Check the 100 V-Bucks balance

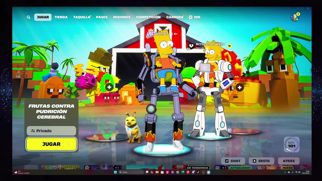click(x=194, y=17)
